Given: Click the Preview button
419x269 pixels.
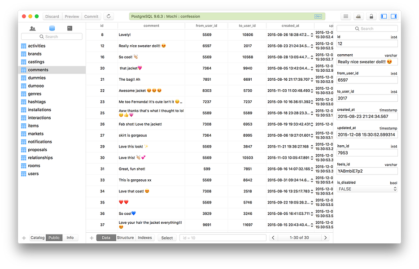Looking at the screenshot, I should pos(72,16).
